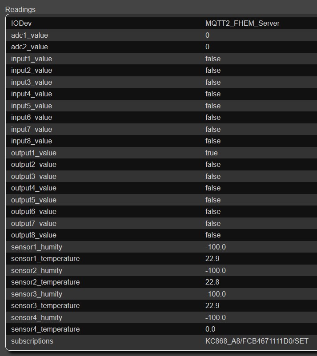Select the true value of output1_value
317x356 pixels.
[x=212, y=153]
